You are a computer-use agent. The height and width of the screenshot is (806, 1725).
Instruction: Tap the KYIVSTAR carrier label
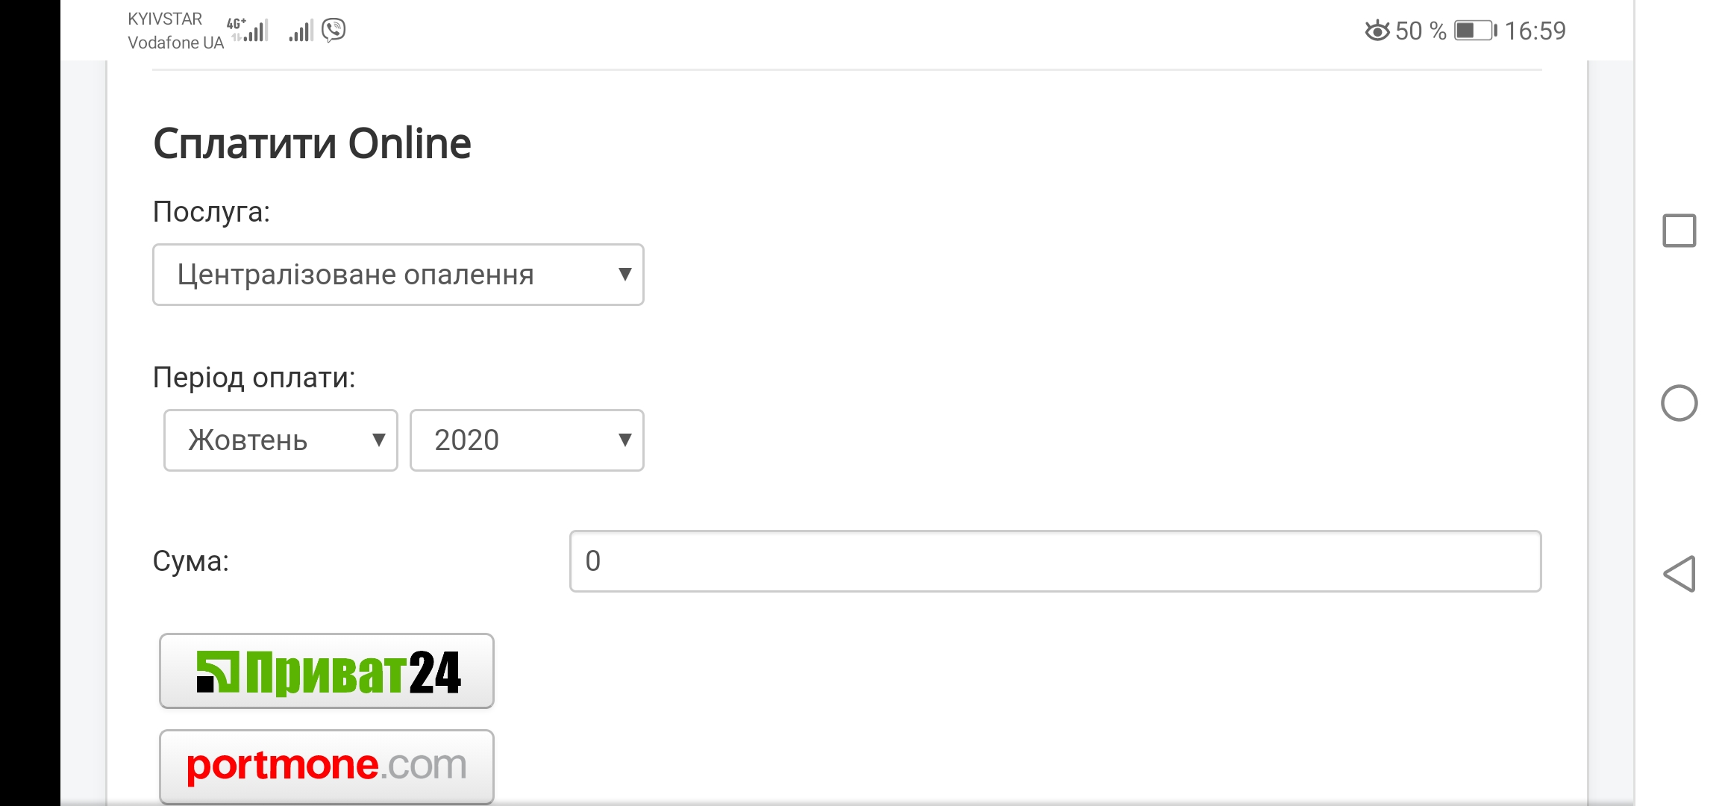pos(165,19)
